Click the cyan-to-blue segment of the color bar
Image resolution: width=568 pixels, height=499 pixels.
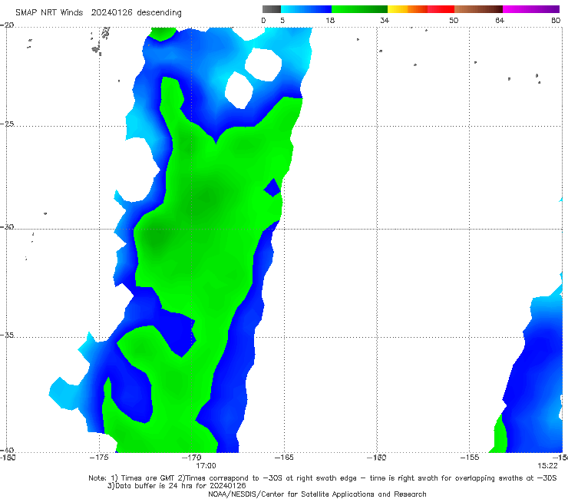pyautogui.click(x=306, y=9)
